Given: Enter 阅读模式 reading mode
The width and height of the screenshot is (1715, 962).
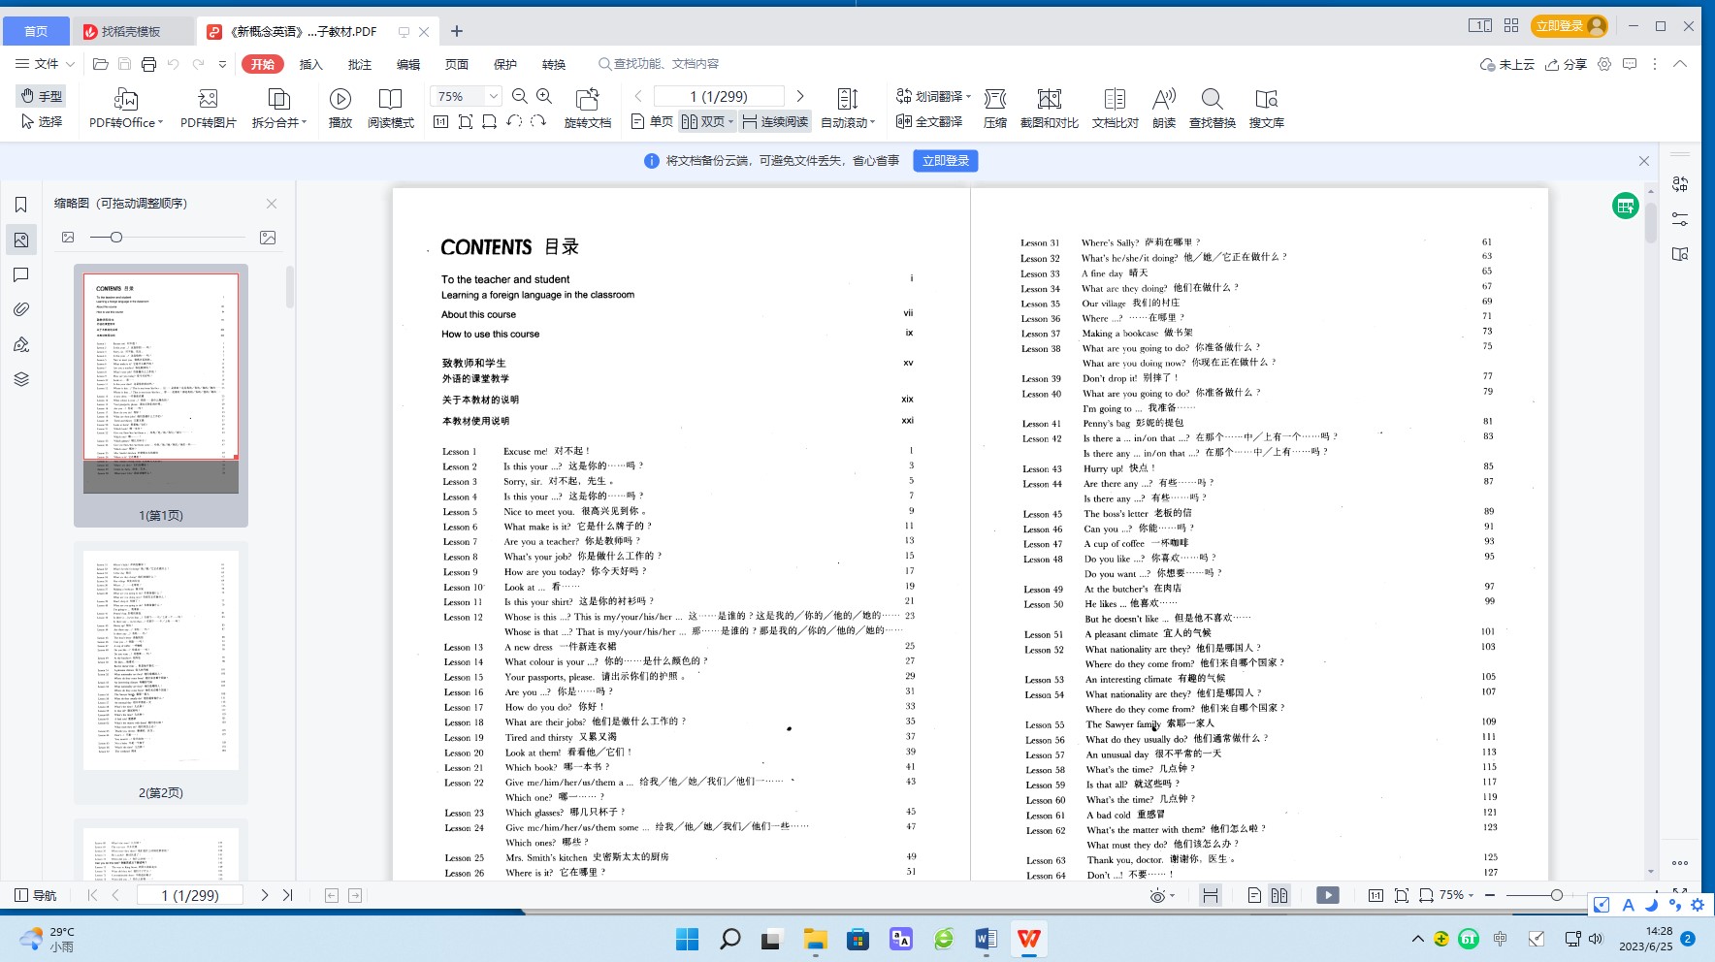Looking at the screenshot, I should 390,99.
